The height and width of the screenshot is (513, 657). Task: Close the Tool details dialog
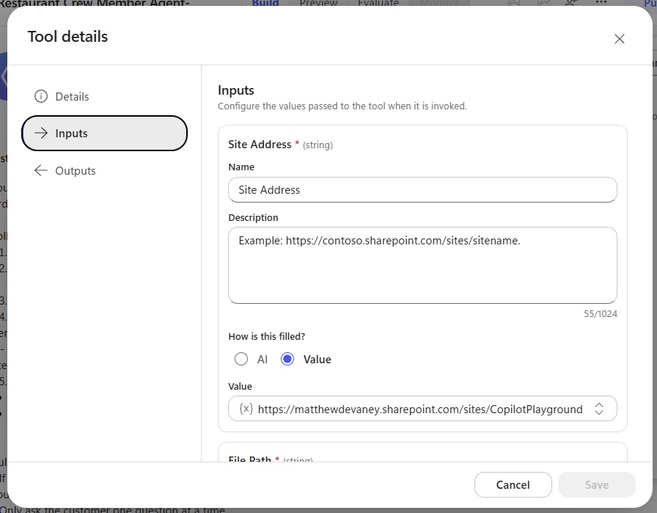(x=620, y=39)
